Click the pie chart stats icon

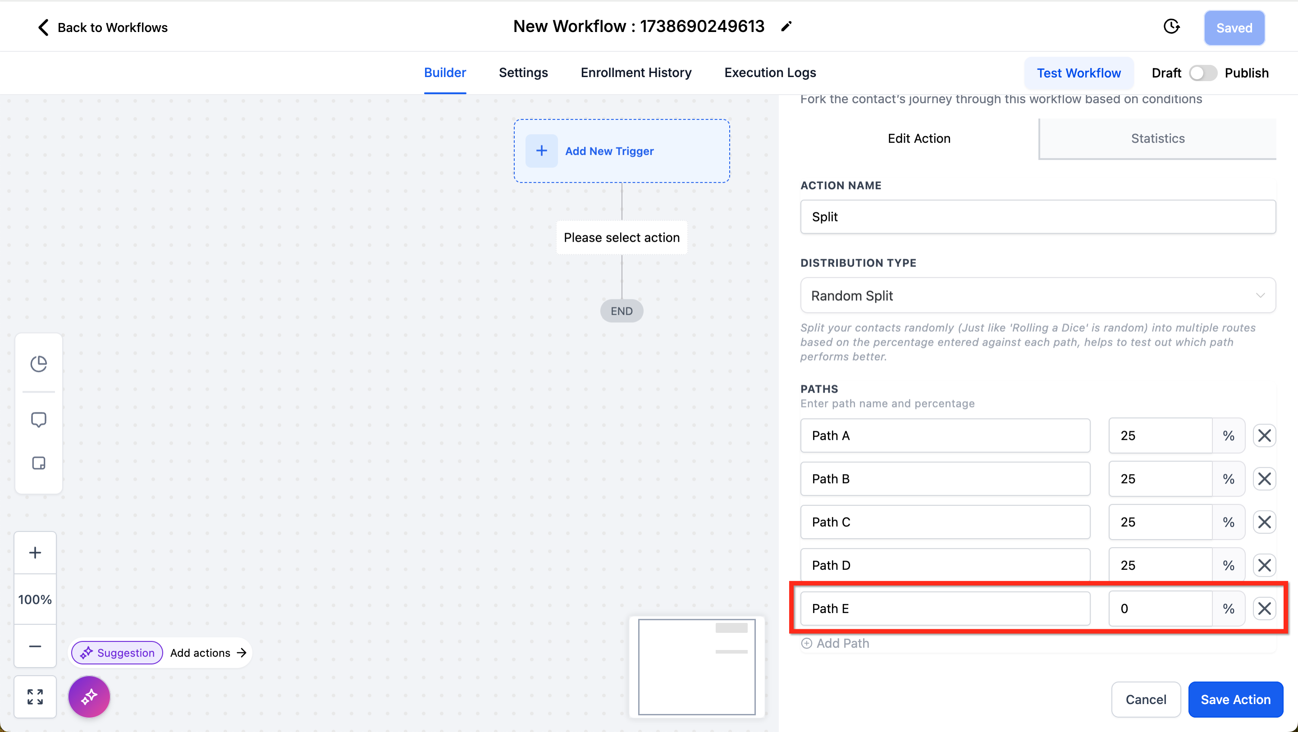pyautogui.click(x=38, y=363)
